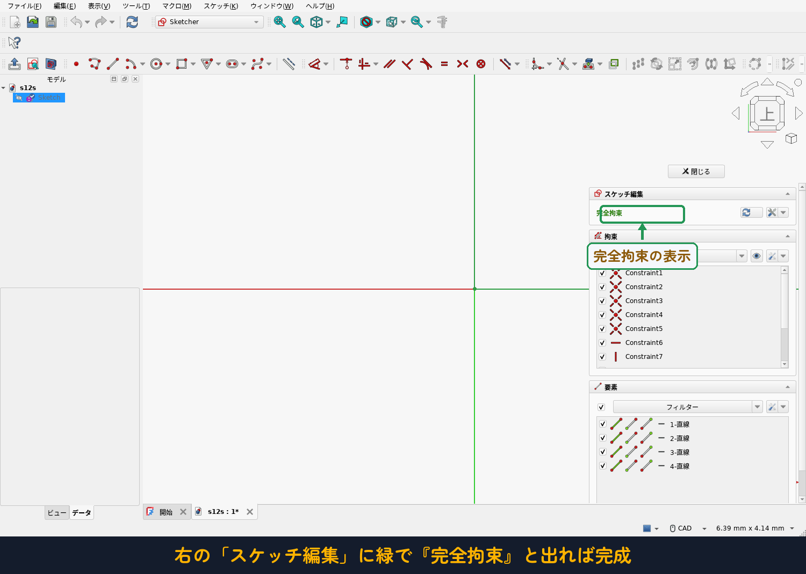Apply the symmetric constraint
This screenshot has height=574, width=806.
click(463, 64)
